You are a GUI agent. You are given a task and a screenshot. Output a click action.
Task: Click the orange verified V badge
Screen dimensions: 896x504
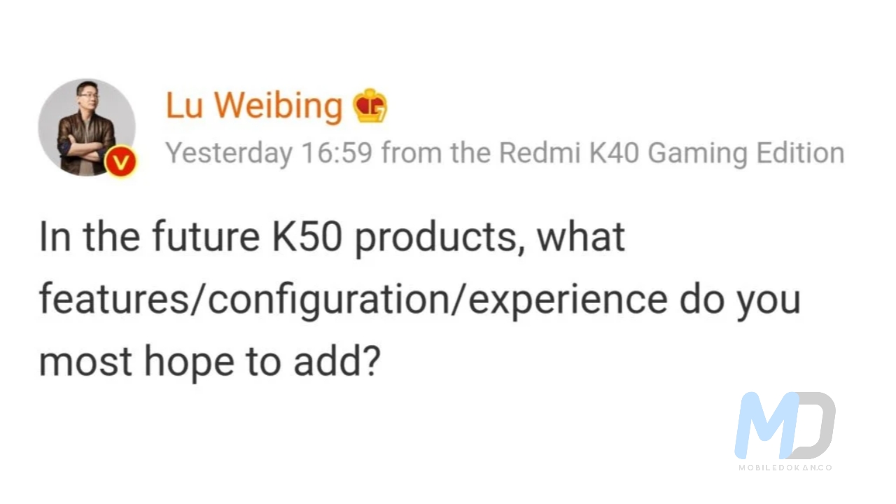coord(120,162)
